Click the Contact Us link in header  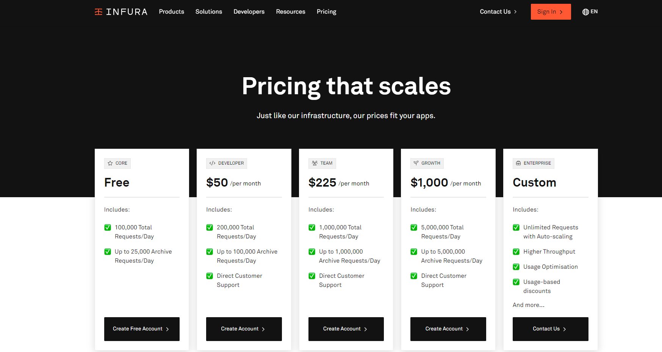coord(498,12)
